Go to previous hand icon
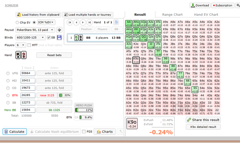The image size is (240, 146). [76, 23]
